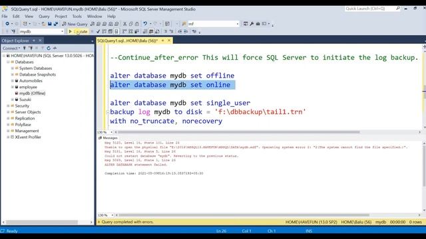Click the Results to File icon

[x=157, y=31]
